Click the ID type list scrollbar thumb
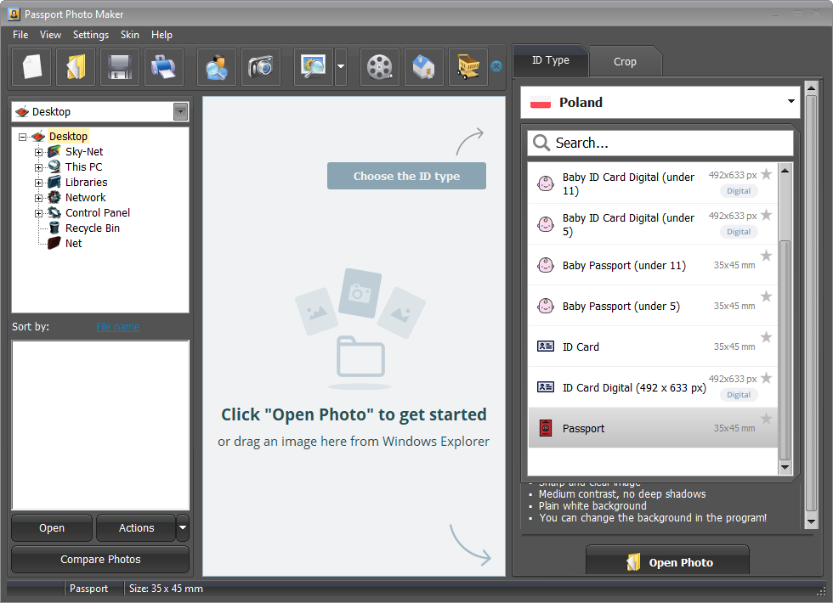This screenshot has width=833, height=603. 785,350
